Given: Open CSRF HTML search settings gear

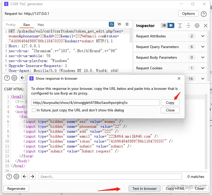Looking at the screenshot, I should 16,177.
